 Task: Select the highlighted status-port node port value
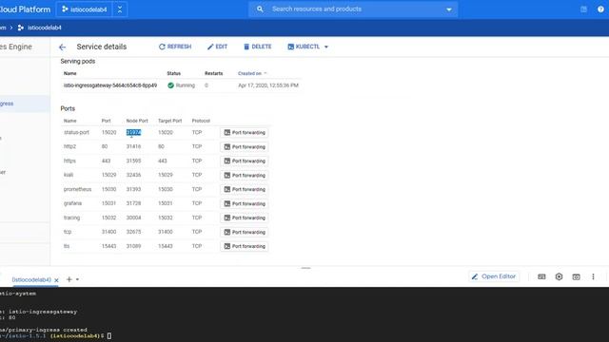coord(133,132)
